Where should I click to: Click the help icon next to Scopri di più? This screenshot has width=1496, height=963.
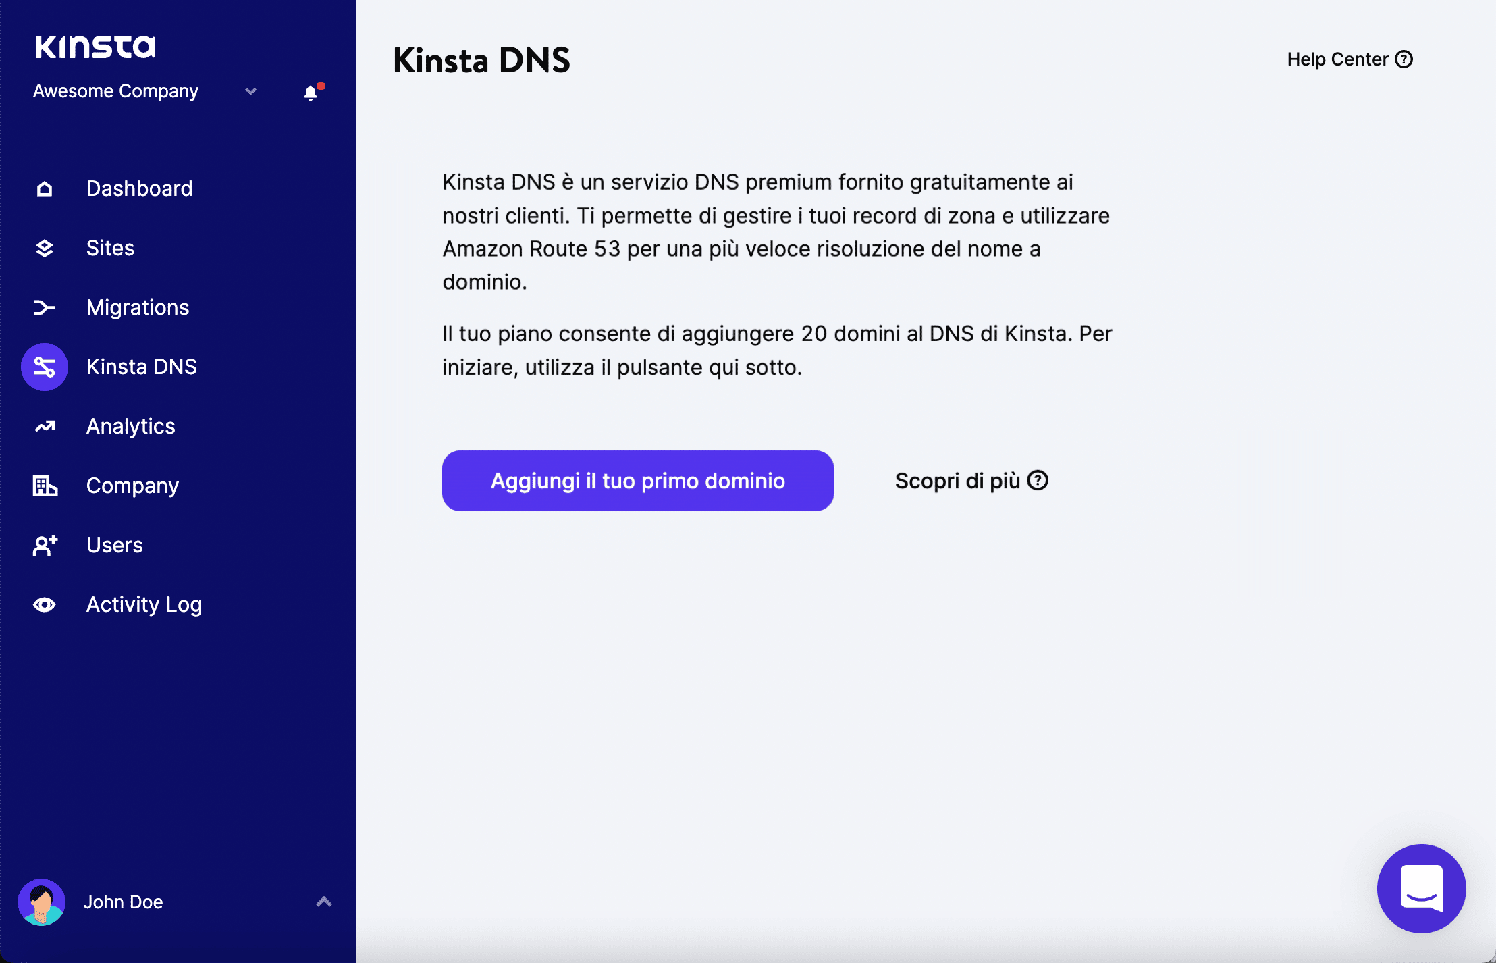1037,480
